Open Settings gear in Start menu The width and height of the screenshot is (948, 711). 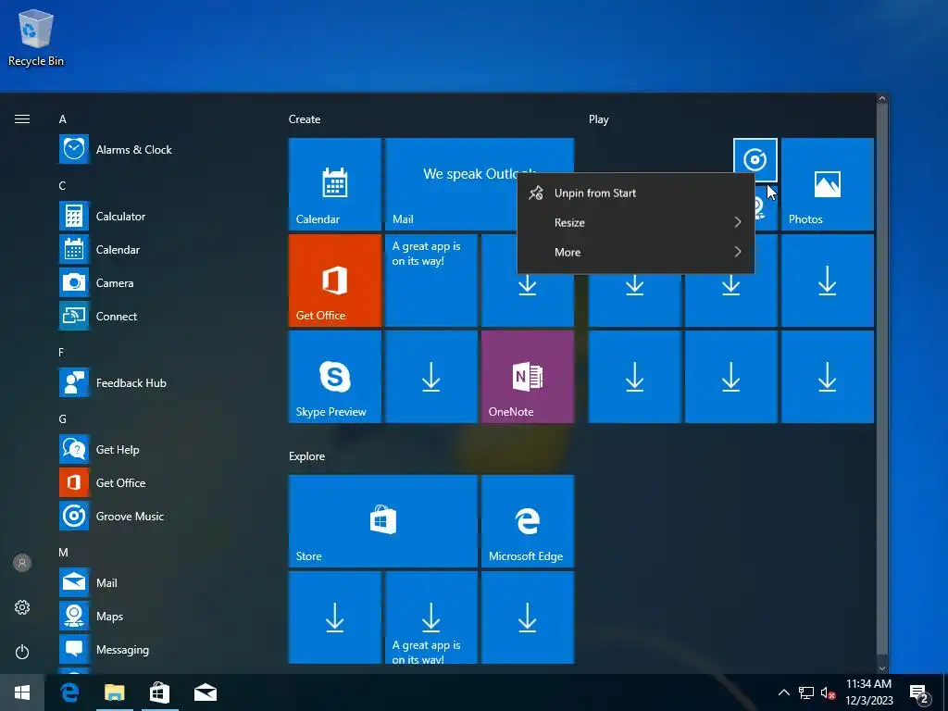pyautogui.click(x=22, y=607)
